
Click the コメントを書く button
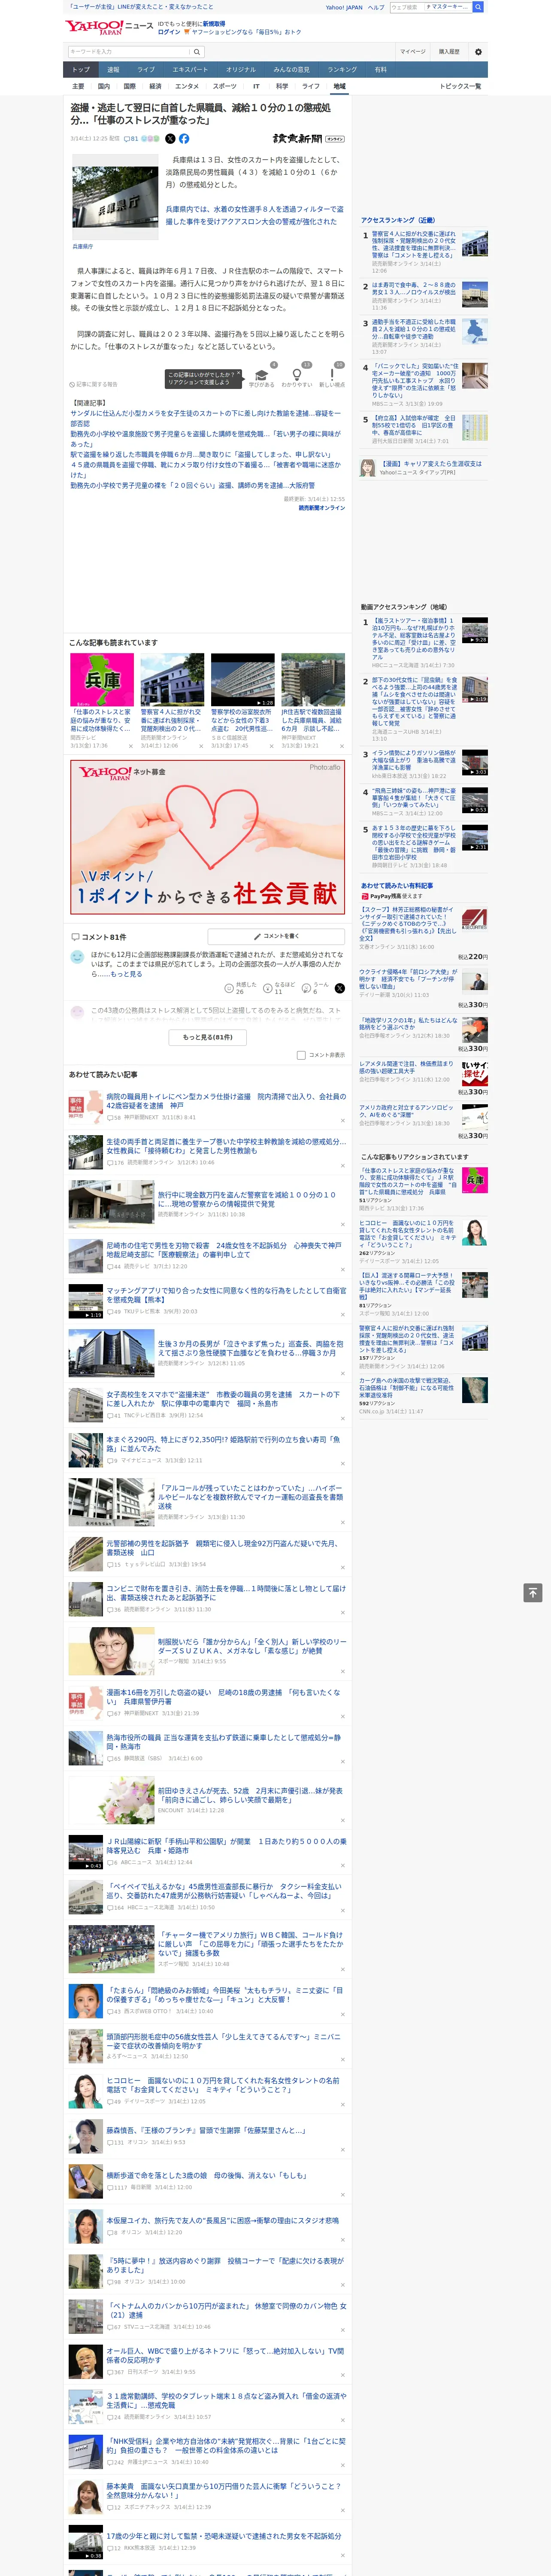click(277, 937)
